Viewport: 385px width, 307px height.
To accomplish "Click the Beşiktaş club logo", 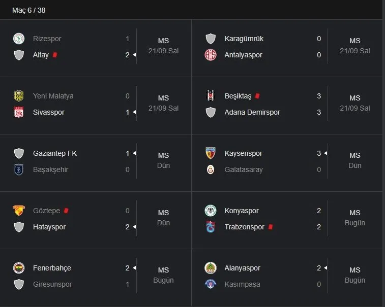I will pyautogui.click(x=211, y=96).
